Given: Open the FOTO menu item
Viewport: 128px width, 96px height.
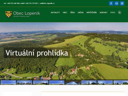Looking at the screenshot, I should tap(113, 12).
